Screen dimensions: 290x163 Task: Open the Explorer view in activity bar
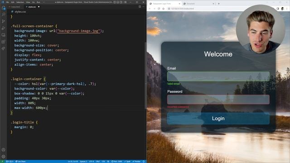point(3,8)
